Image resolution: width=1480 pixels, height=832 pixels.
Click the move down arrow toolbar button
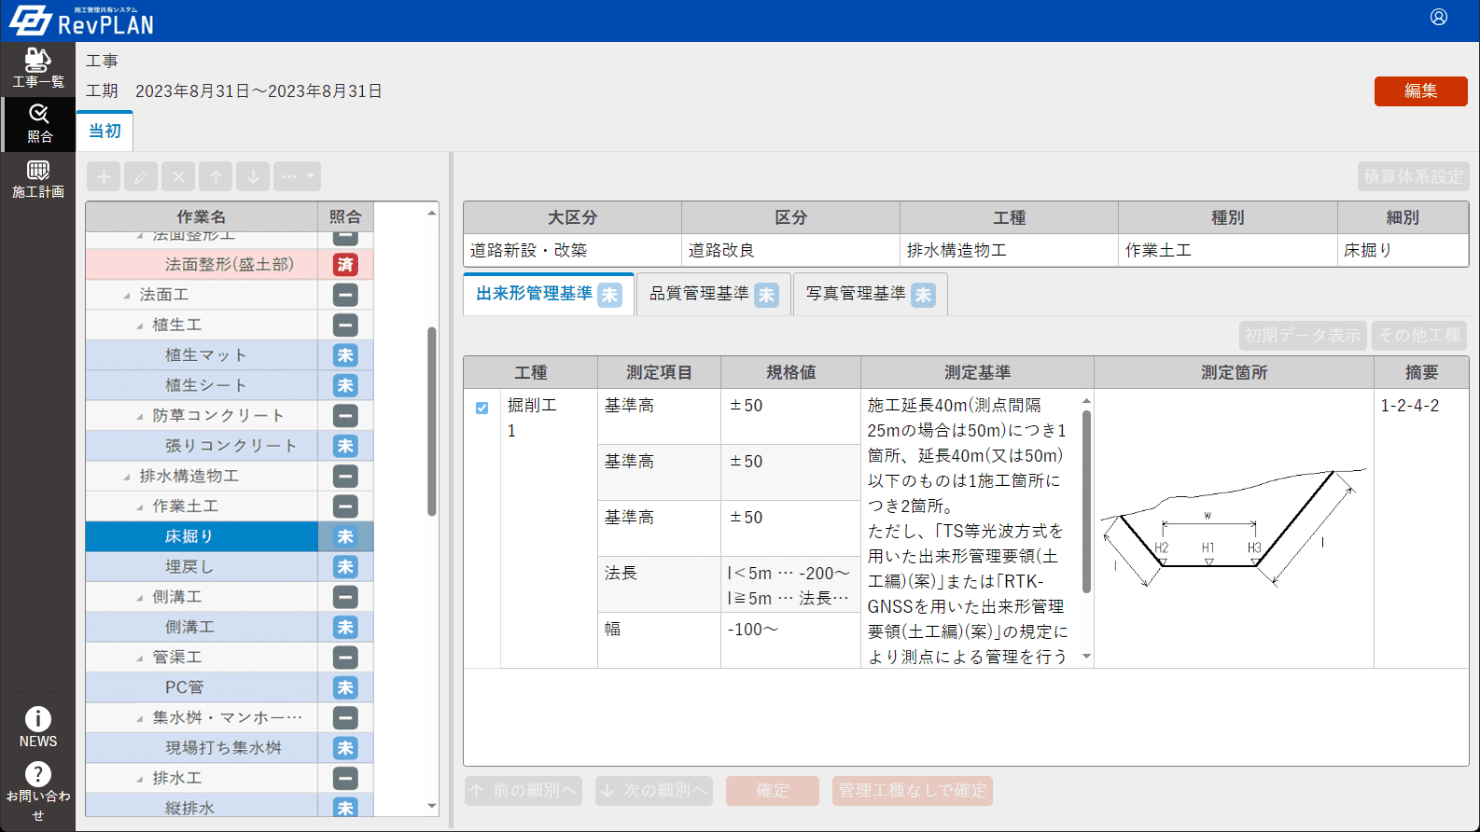click(x=253, y=176)
